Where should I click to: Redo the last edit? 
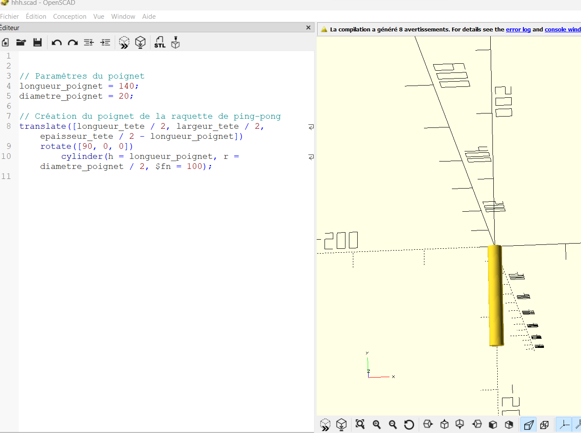point(73,42)
